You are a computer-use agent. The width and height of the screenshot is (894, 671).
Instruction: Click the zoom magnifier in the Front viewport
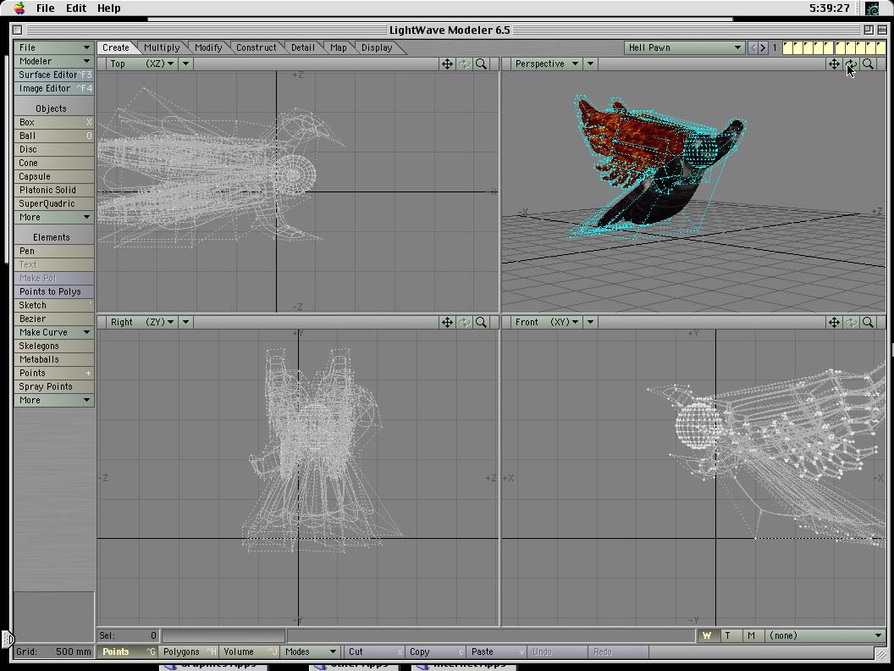coord(868,322)
